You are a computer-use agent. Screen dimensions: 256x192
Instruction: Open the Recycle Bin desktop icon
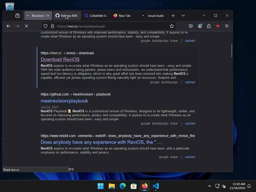10,6
